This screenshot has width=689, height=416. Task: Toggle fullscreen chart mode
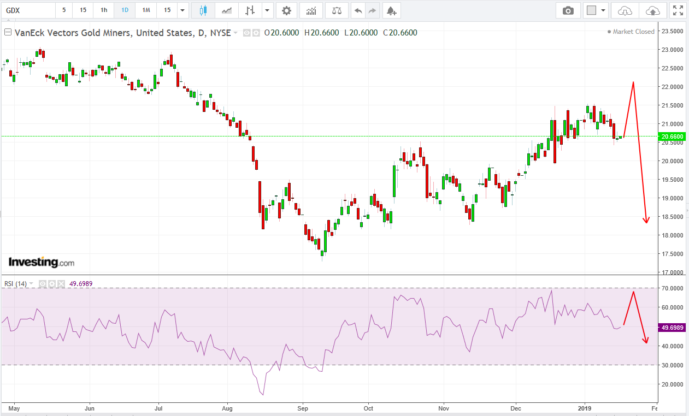coord(678,10)
